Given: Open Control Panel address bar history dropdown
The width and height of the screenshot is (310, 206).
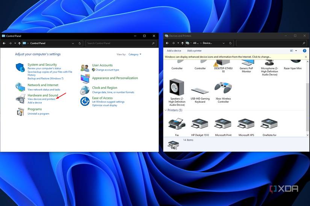Looking at the screenshot, I should (73, 43).
